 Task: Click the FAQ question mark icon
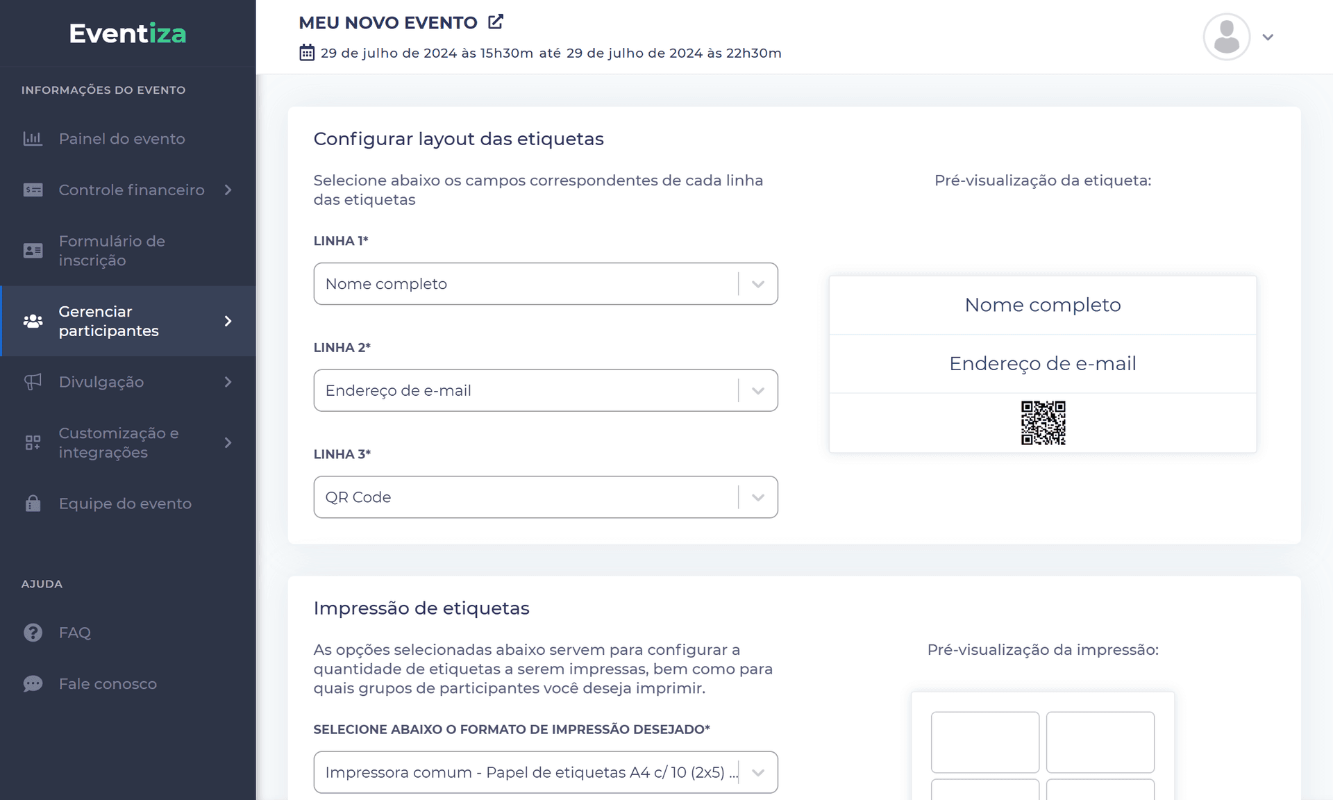pyautogui.click(x=33, y=633)
